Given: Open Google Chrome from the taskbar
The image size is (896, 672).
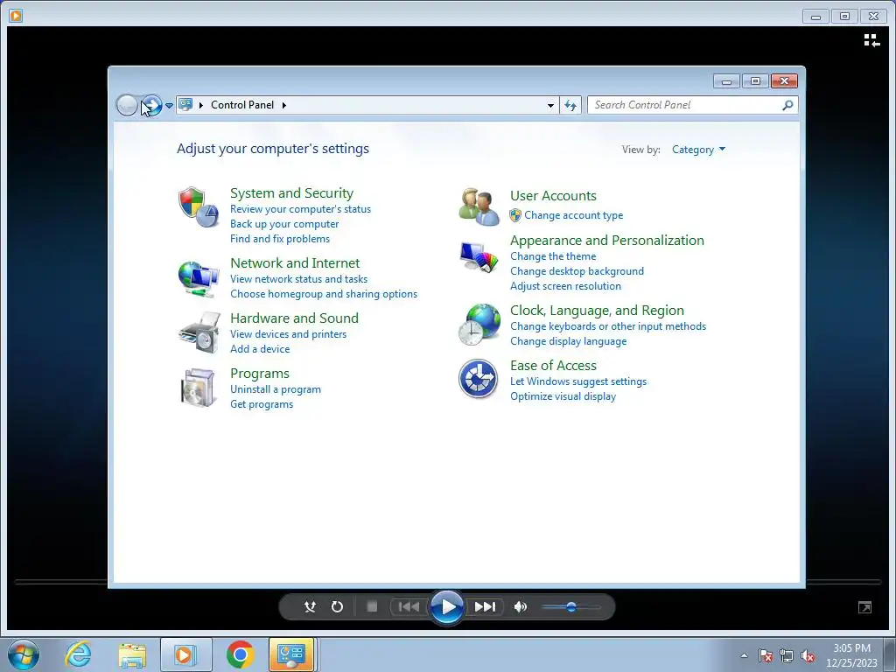Looking at the screenshot, I should pos(241,654).
